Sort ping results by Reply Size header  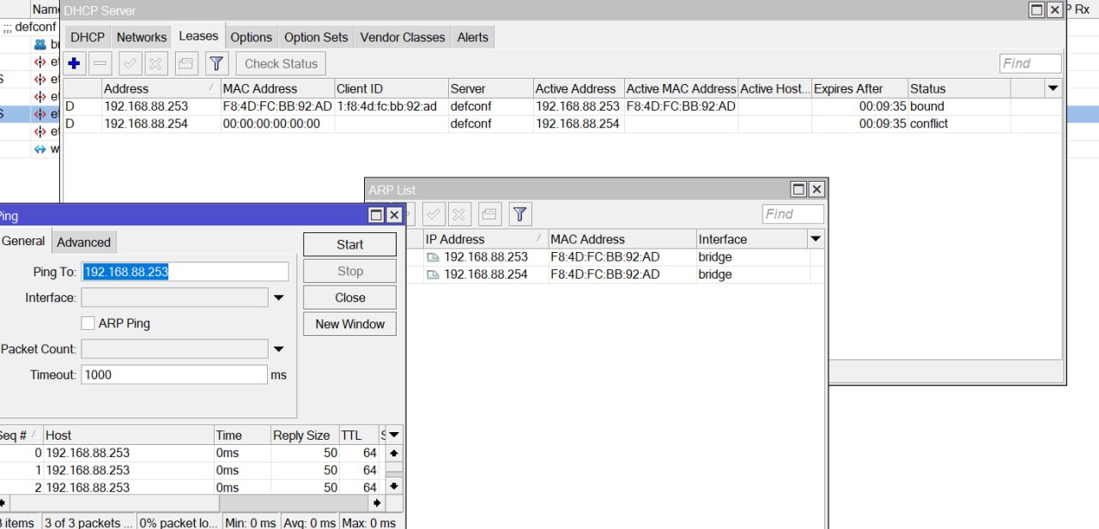305,436
